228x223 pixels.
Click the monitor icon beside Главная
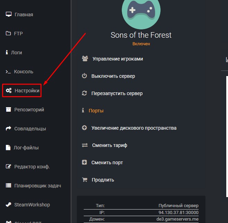pos(9,15)
